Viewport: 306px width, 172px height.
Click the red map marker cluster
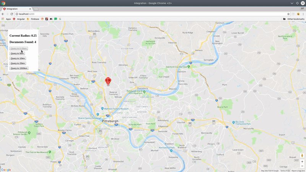[x=108, y=81]
